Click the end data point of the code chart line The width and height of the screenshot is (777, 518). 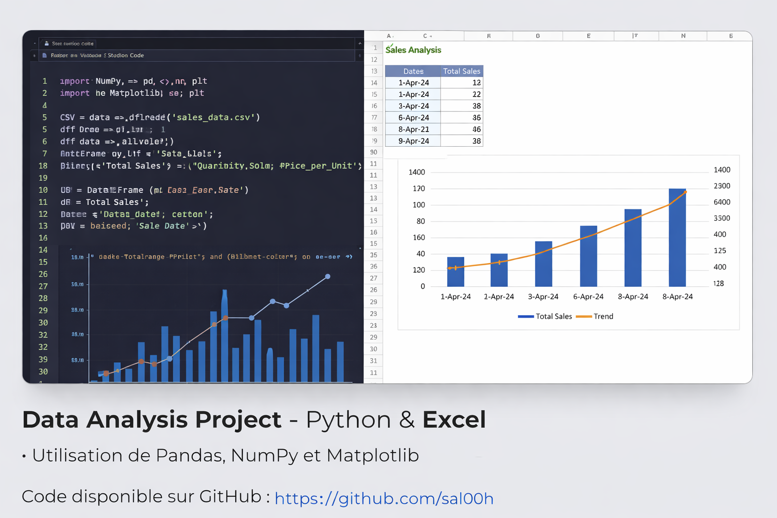[328, 277]
